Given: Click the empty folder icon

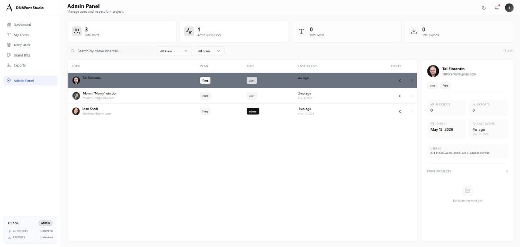Looking at the screenshot, I should 468,191.
